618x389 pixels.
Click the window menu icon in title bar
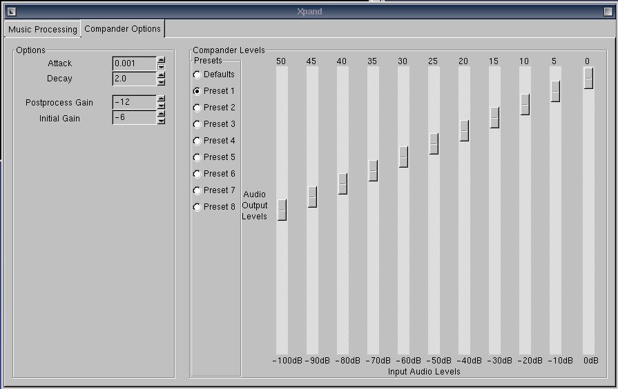(x=10, y=12)
